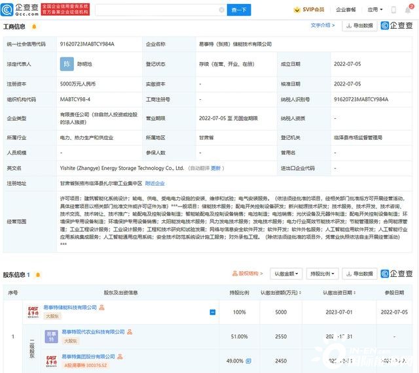Open the EAST logo of 易事特储能科技有限公司

[x=33, y=312]
